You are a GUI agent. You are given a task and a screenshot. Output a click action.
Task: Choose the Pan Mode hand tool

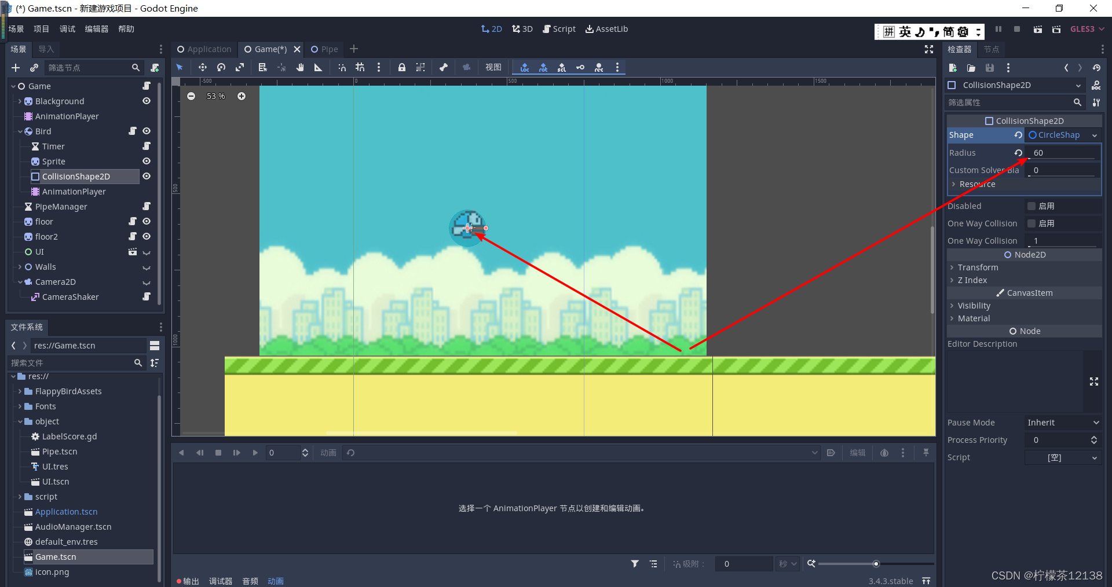pyautogui.click(x=300, y=68)
